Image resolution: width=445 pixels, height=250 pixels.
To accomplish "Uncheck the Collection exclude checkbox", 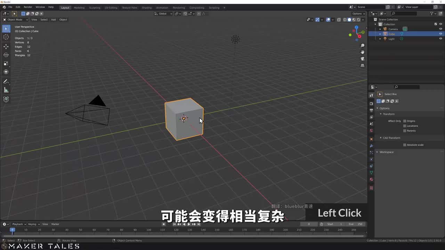I will (436, 24).
